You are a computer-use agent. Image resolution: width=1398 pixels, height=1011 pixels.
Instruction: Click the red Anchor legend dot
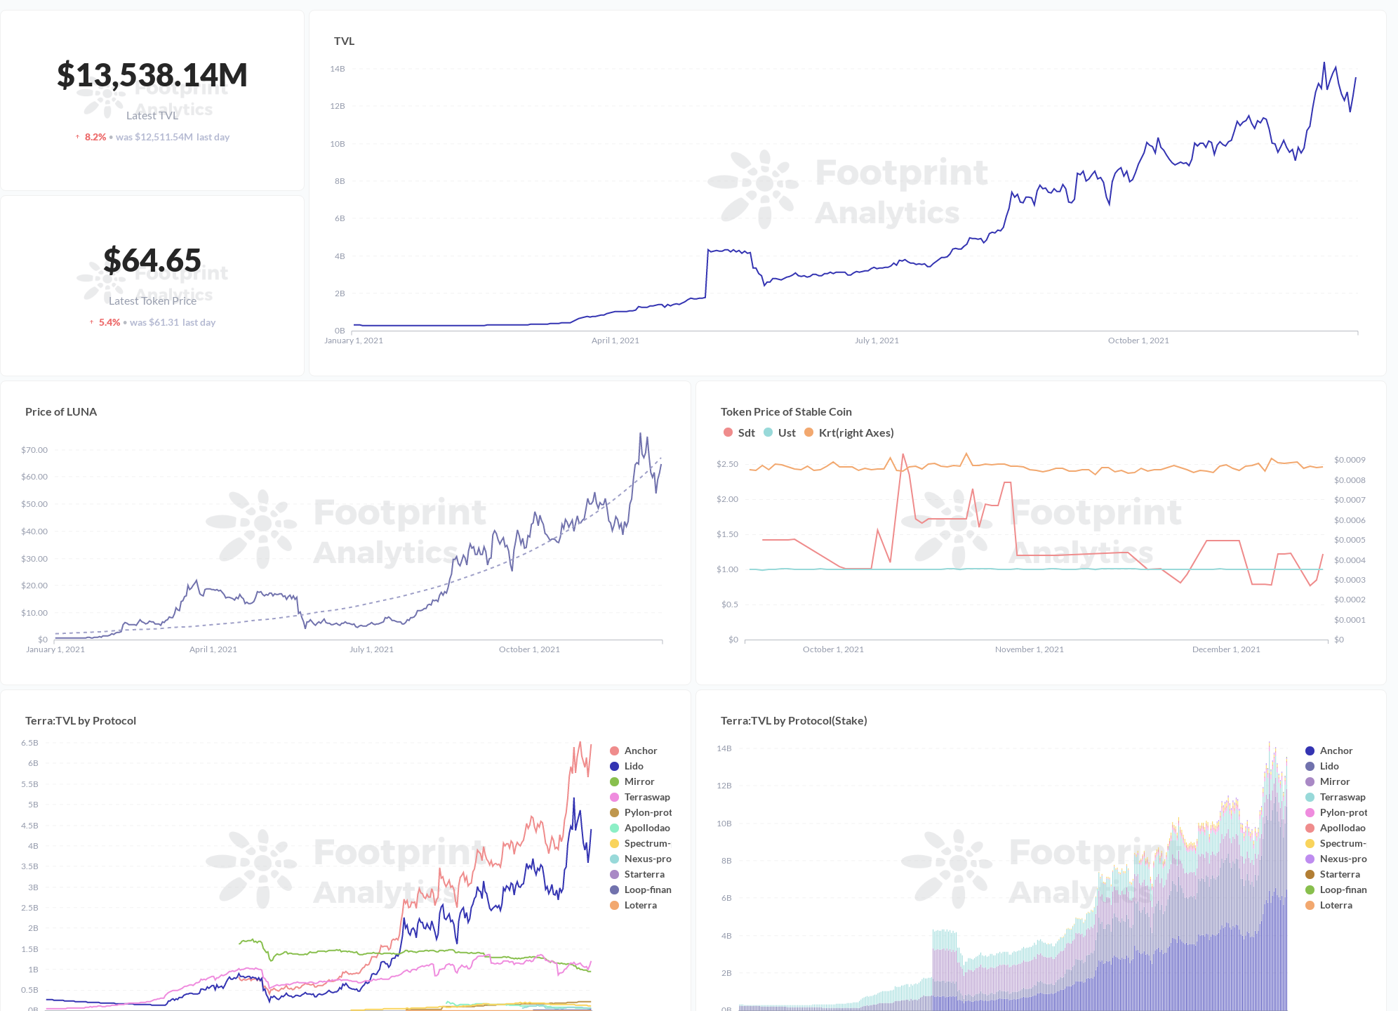615,751
